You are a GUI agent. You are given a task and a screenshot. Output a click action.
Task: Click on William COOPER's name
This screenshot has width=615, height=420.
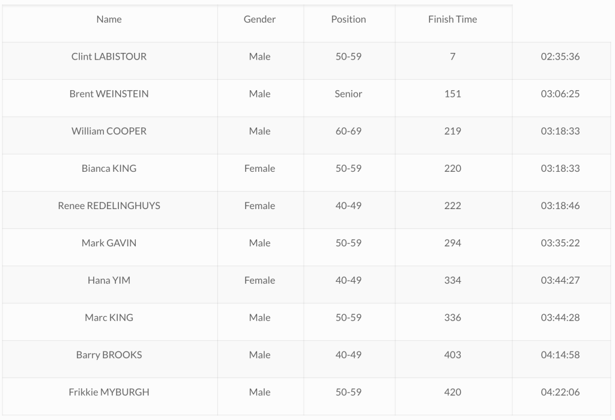click(x=109, y=131)
